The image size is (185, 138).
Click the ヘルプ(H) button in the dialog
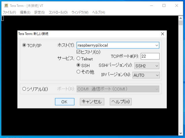(121, 102)
